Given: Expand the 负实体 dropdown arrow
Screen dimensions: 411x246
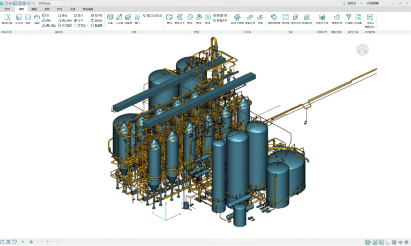Looking at the screenshot, I should click(87, 25).
